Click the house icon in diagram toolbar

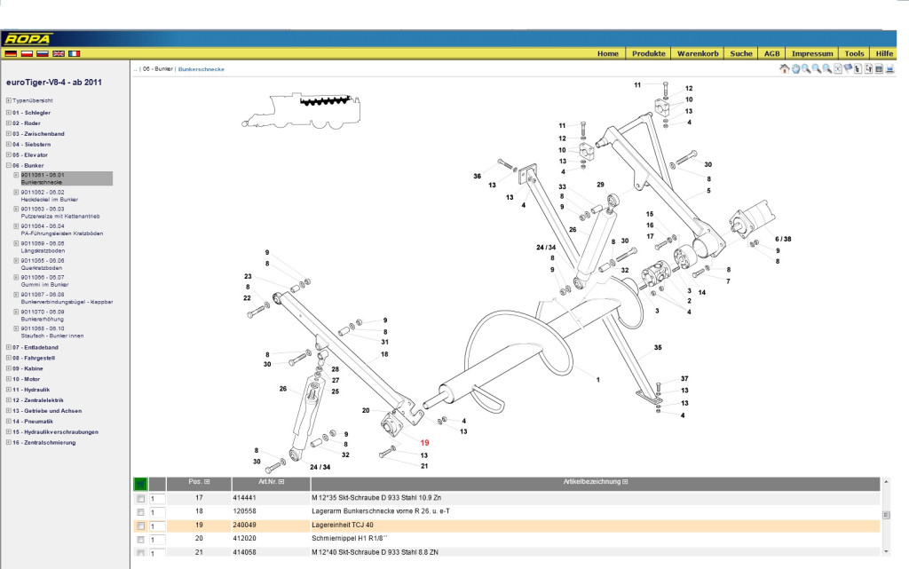(785, 68)
